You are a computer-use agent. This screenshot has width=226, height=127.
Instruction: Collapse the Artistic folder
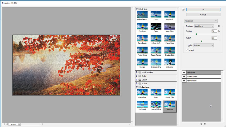137,9
